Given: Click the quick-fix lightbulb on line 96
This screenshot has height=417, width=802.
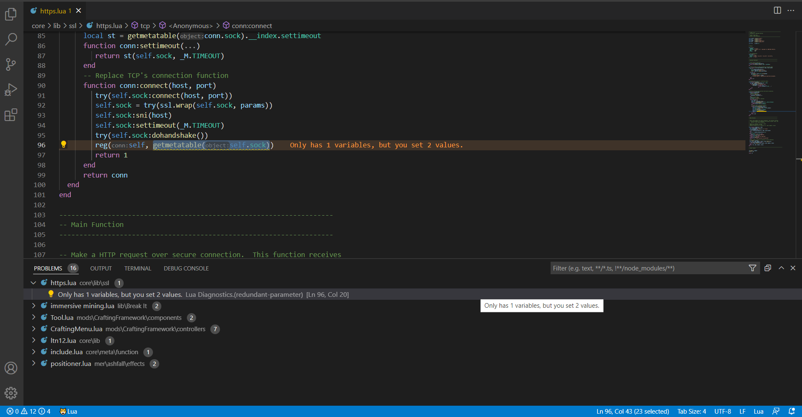Looking at the screenshot, I should [x=64, y=144].
